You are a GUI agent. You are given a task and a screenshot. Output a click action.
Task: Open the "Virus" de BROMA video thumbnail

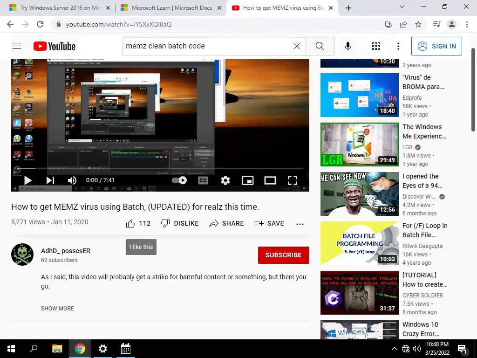(x=360, y=95)
